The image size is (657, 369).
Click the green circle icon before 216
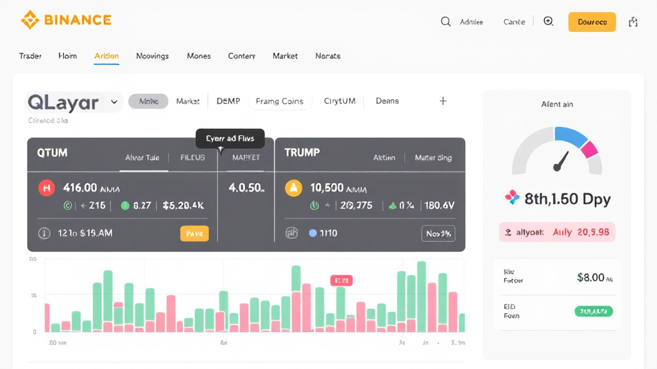click(x=67, y=206)
